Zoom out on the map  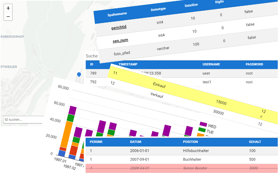point(8,17)
